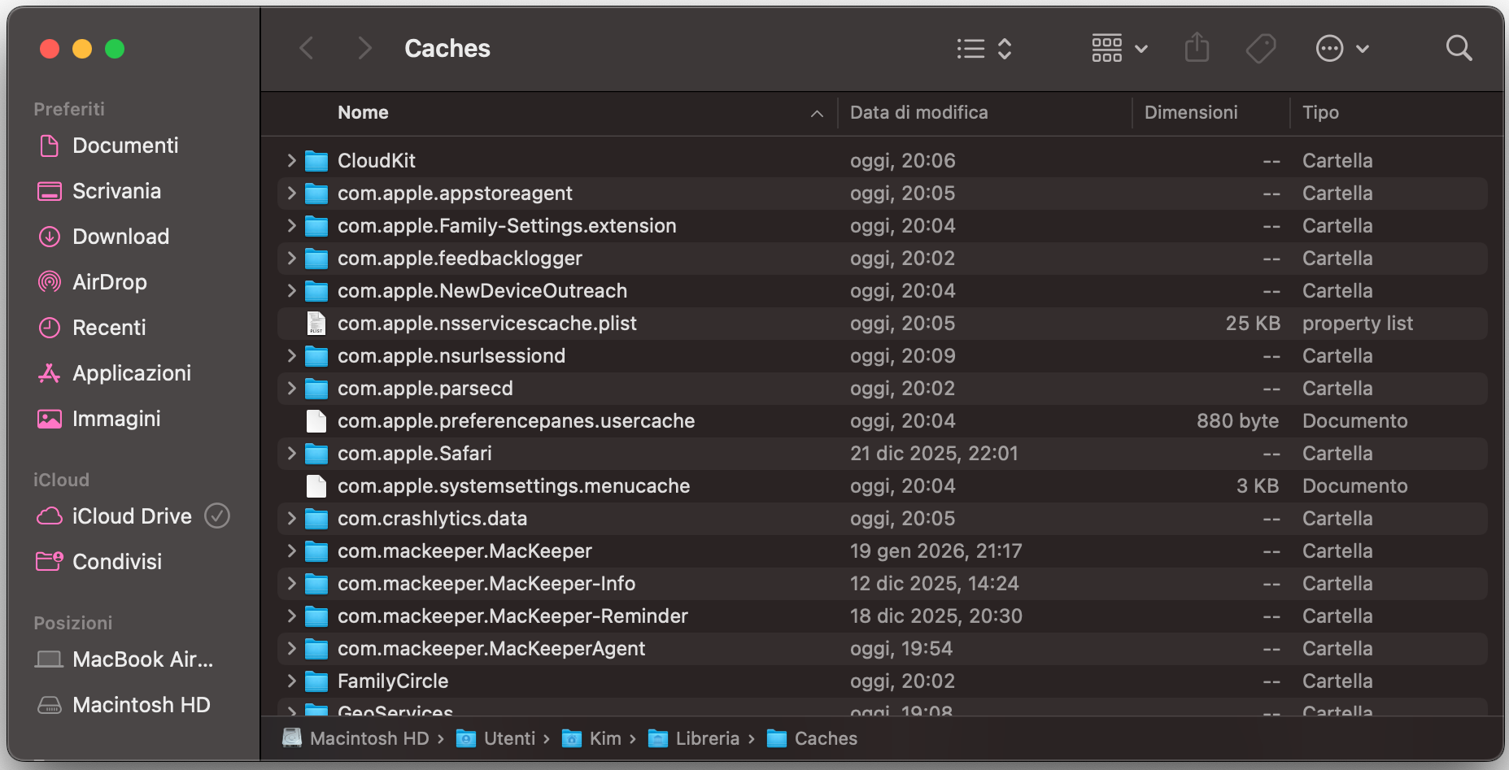Open Immagini from the Preferiti sidebar
The width and height of the screenshot is (1509, 770).
pyautogui.click(x=116, y=419)
